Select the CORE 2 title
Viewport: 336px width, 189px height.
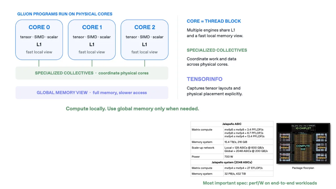pos(145,27)
